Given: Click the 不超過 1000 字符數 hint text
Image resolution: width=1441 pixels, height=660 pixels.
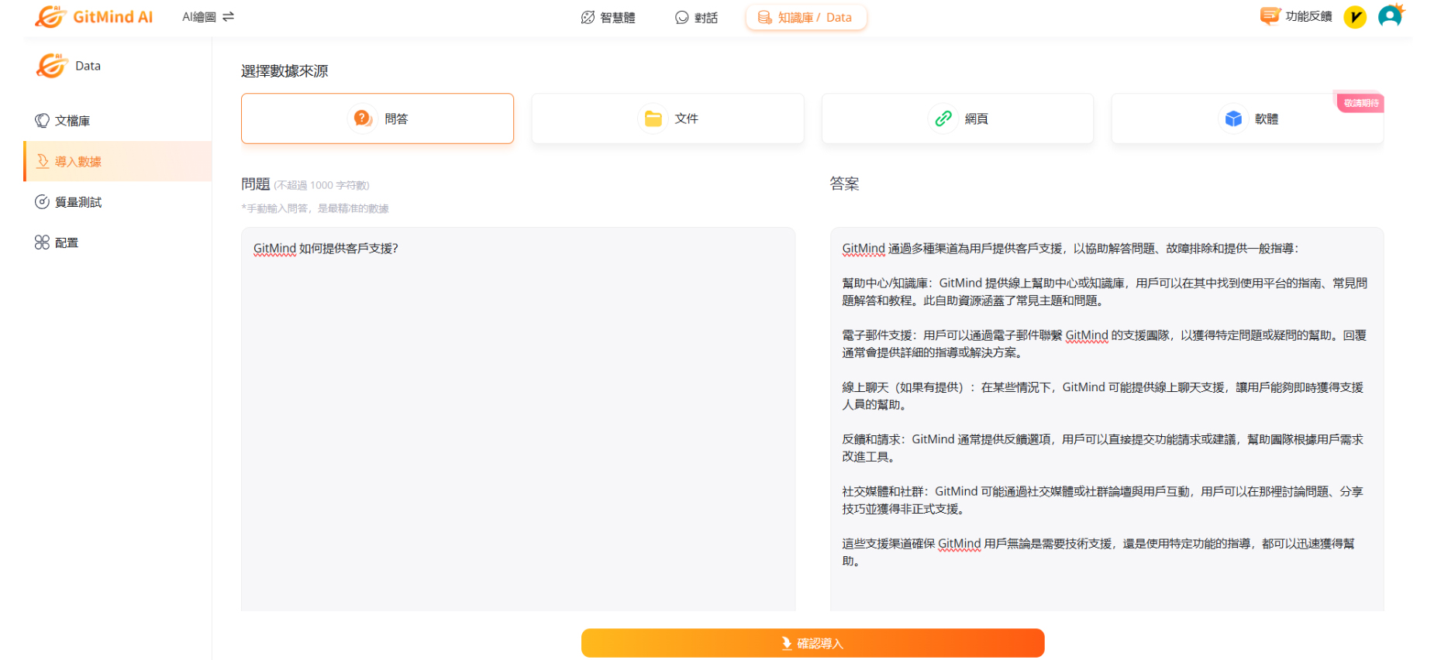Looking at the screenshot, I should [x=322, y=185].
